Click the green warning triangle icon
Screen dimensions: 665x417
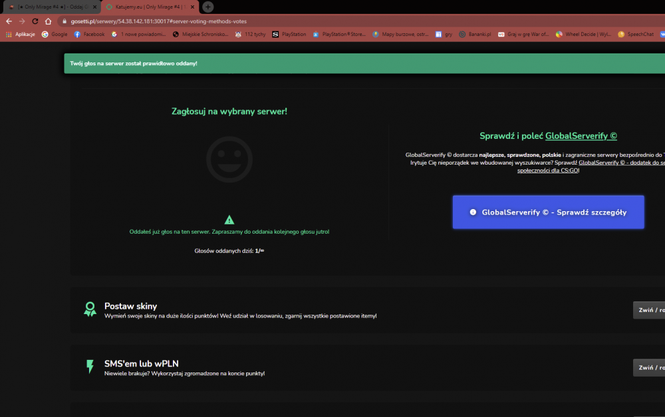pyautogui.click(x=229, y=220)
